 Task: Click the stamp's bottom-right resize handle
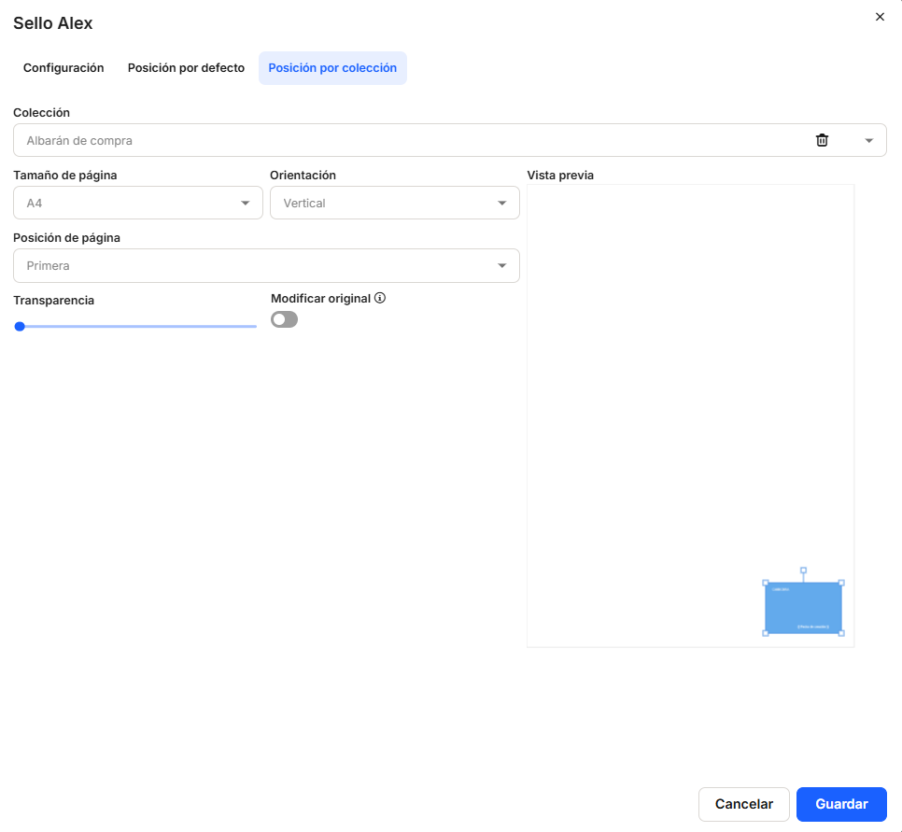click(841, 633)
